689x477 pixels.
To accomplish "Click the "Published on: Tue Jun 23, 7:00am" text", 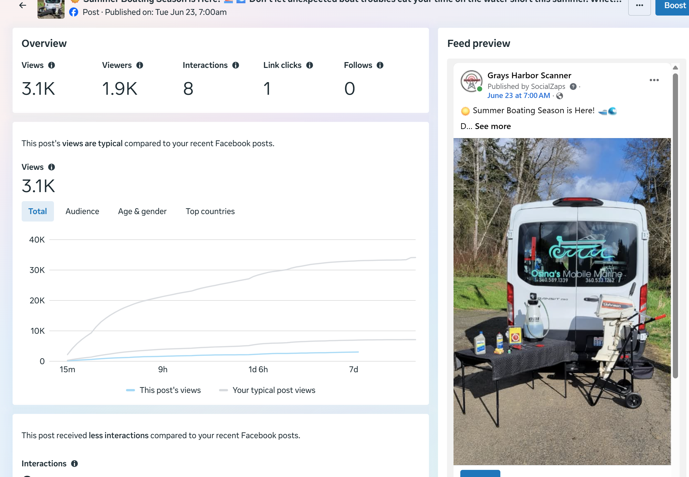I will pos(166,12).
